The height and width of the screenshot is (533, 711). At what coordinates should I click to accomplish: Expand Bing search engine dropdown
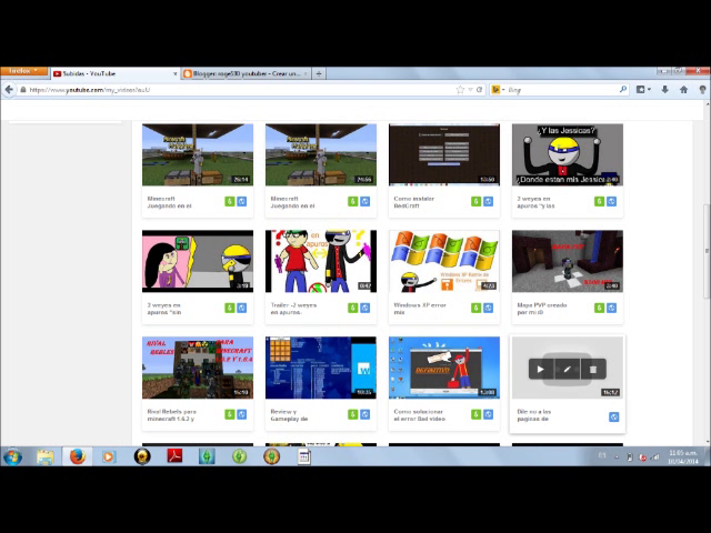(503, 90)
